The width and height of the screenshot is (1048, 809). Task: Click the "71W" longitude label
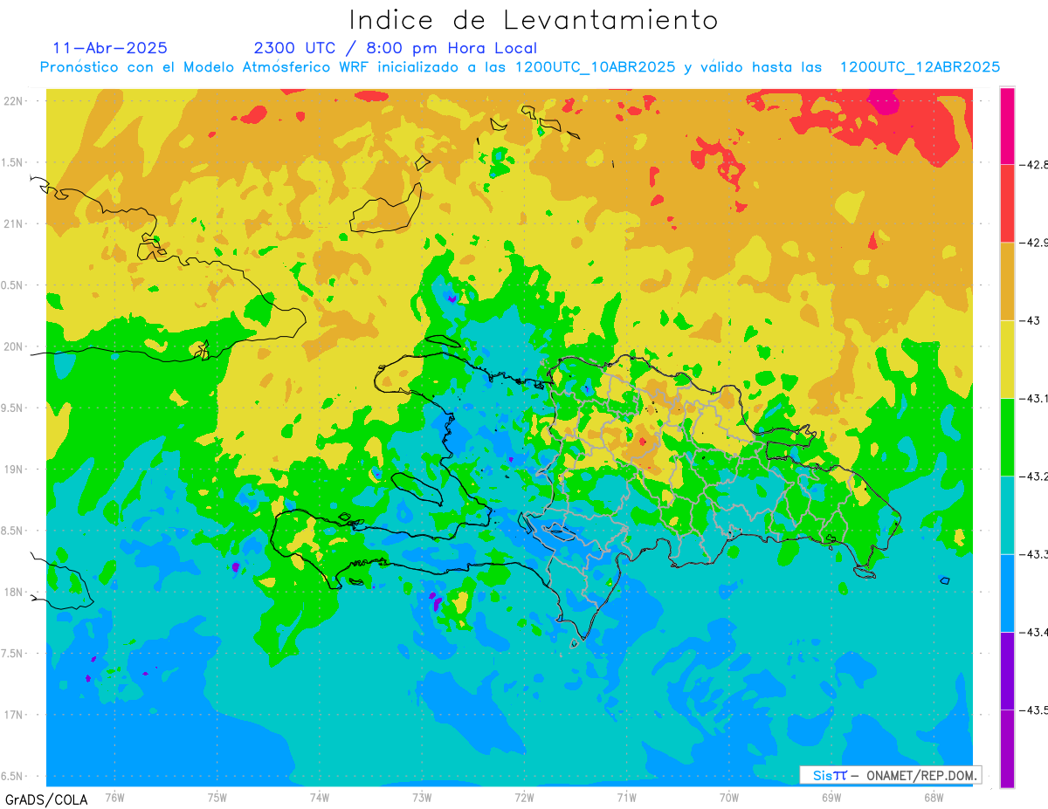(626, 797)
